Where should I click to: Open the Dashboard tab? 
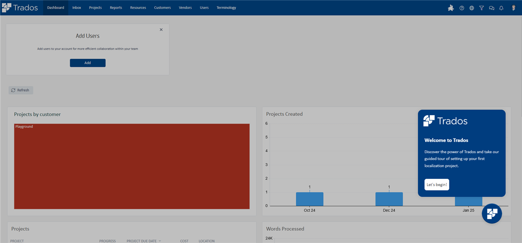(x=56, y=8)
